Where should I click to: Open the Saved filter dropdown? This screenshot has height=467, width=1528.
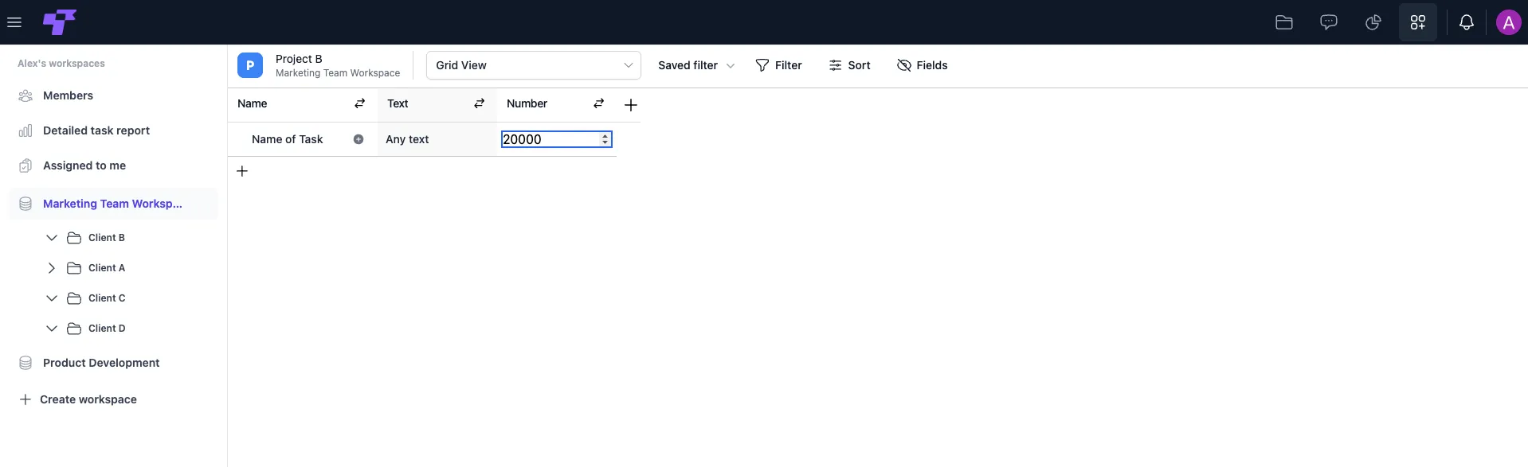click(x=696, y=65)
